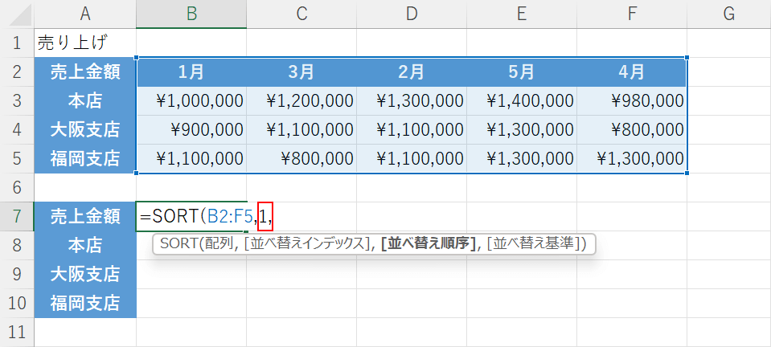Click the 2月 header cell
Viewport: 771px width, 347px height.
coord(412,72)
